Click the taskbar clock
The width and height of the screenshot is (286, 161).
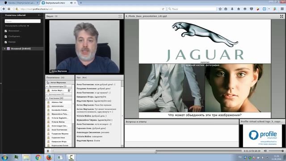pyautogui.click(x=276, y=157)
